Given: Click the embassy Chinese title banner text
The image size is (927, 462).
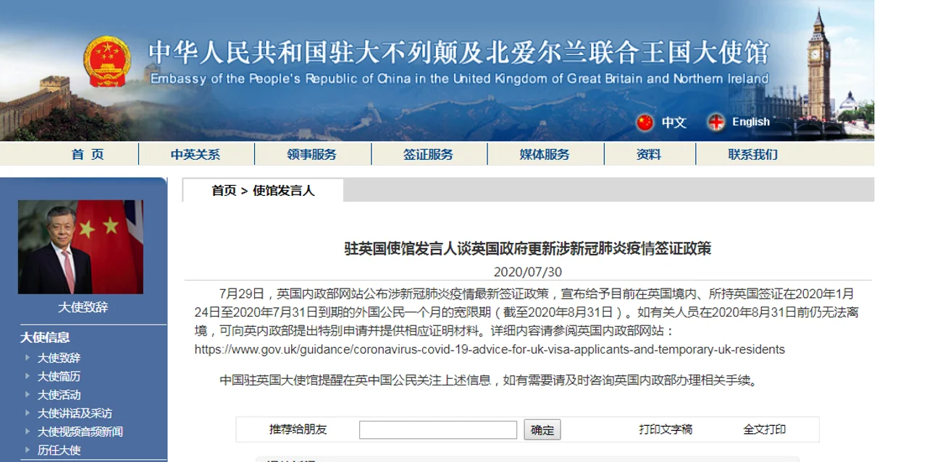Looking at the screenshot, I should (x=458, y=53).
